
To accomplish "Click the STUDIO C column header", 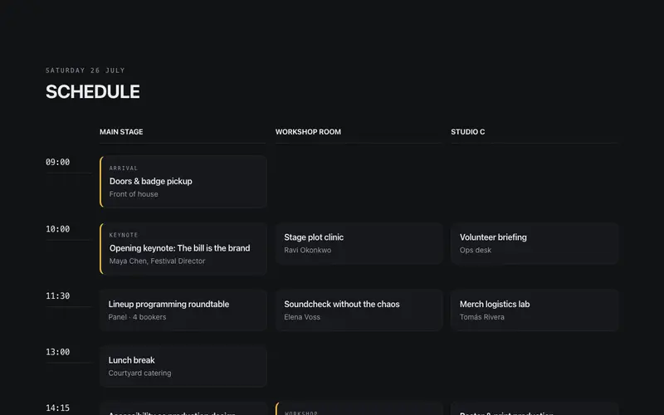I will point(468,132).
